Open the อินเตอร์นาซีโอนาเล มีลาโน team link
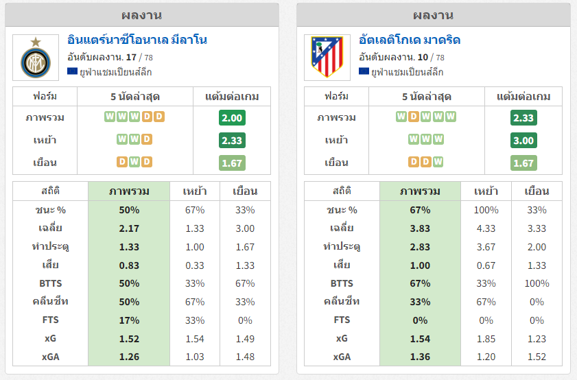The image size is (577, 380). point(137,40)
